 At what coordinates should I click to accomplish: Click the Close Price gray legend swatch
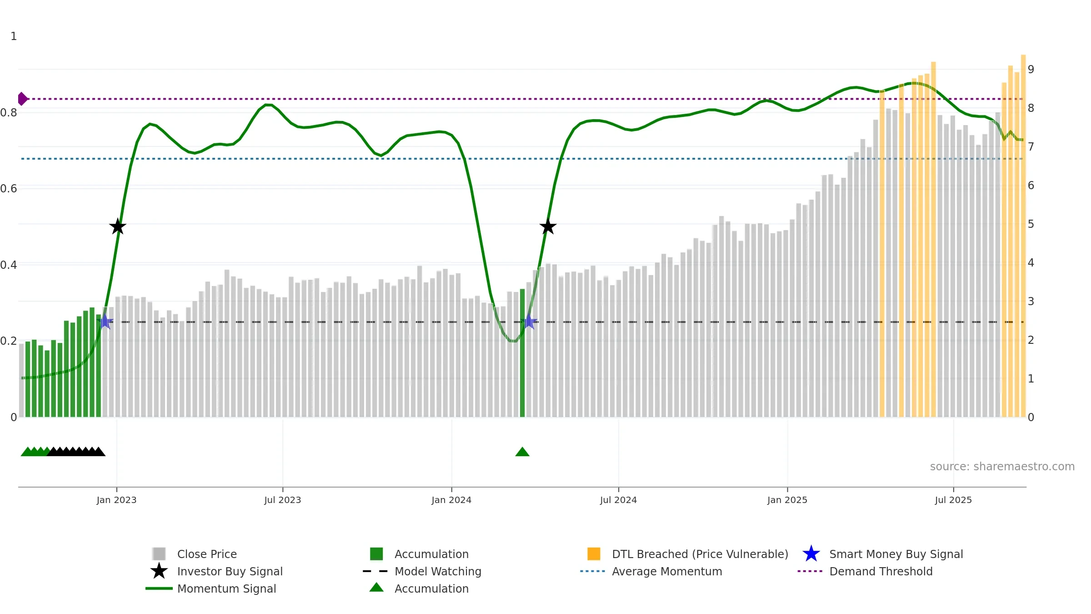tap(159, 554)
